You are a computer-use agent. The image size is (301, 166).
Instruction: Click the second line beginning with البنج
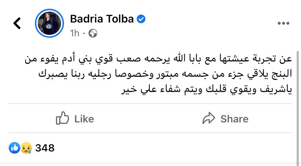(165, 74)
